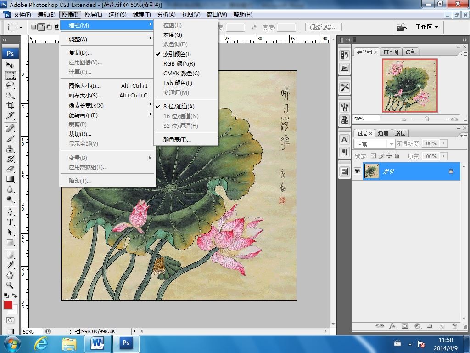Screen dimensions: 470x353
Task: Choose 索引颜色 mode option
Action: click(186, 54)
